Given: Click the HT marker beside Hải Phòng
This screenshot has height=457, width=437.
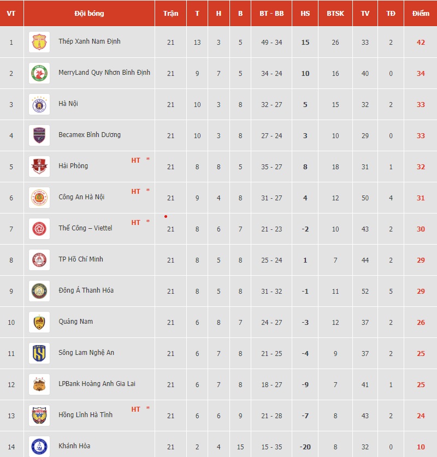Looking at the screenshot, I should [135, 161].
